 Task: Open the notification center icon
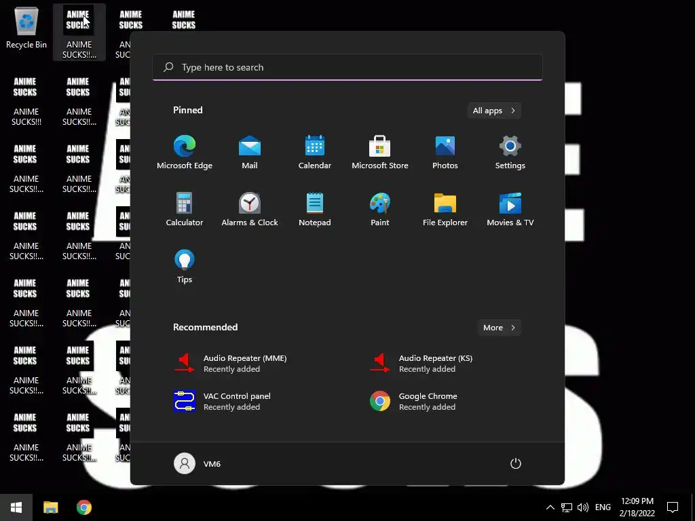coord(673,507)
